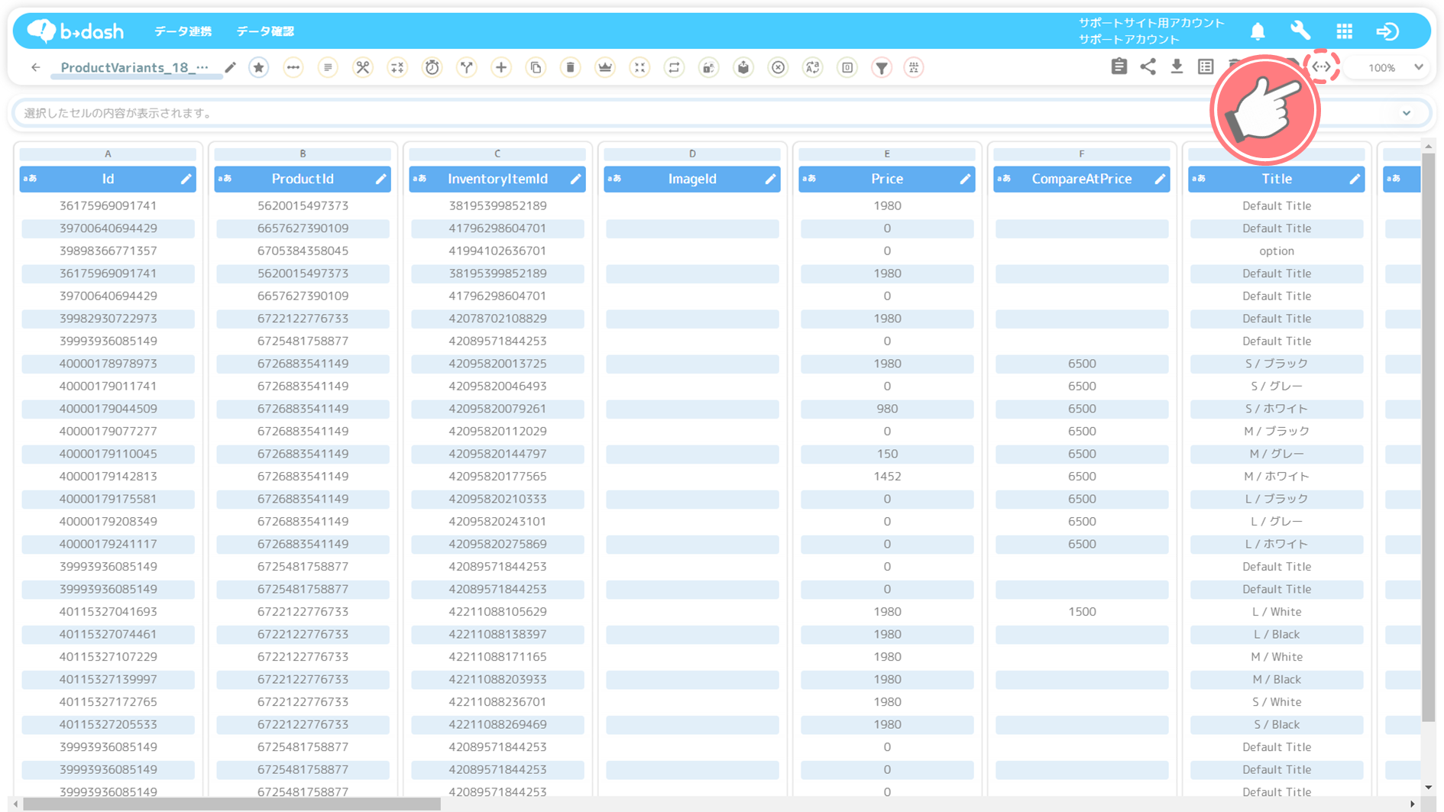Screen dimensions: 1444x812
Task: Select ProductId cell 6705384358045
Action: [303, 251]
